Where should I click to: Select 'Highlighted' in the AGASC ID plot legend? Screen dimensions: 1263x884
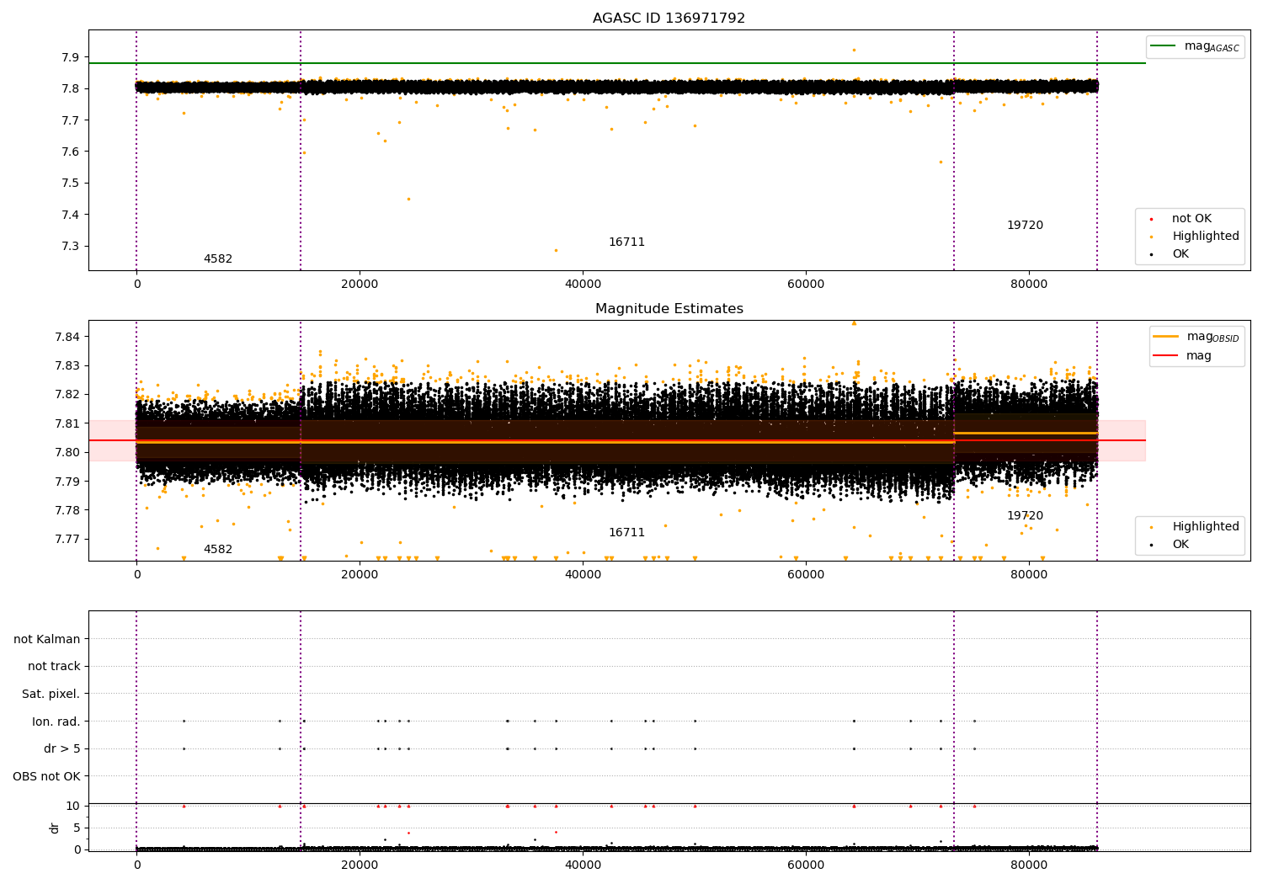pyautogui.click(x=1206, y=237)
